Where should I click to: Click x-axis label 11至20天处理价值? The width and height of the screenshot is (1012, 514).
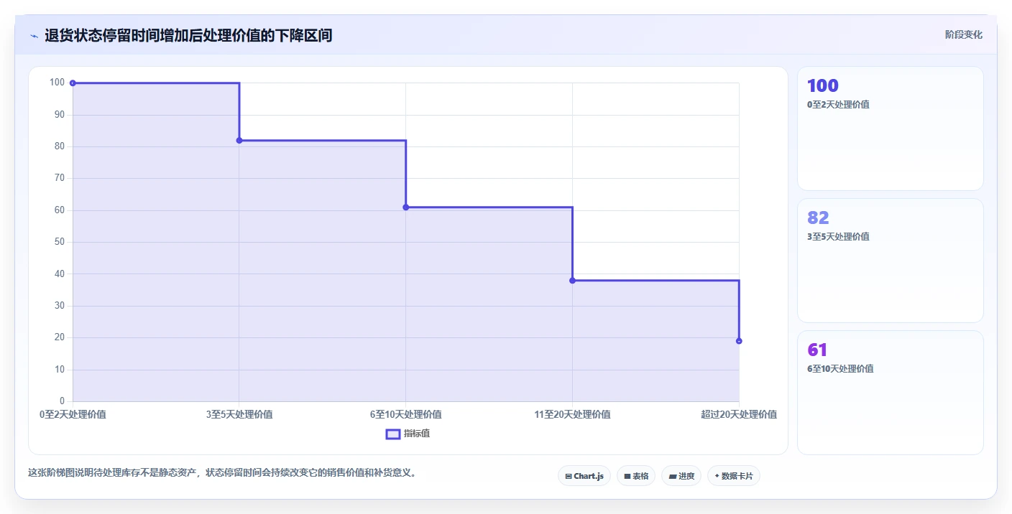(x=572, y=414)
